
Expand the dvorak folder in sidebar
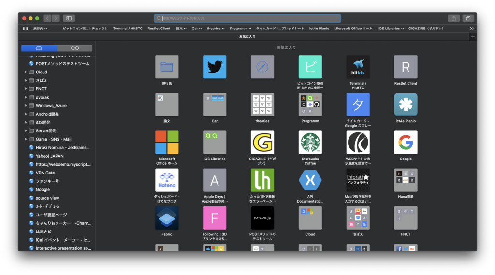coord(26,97)
